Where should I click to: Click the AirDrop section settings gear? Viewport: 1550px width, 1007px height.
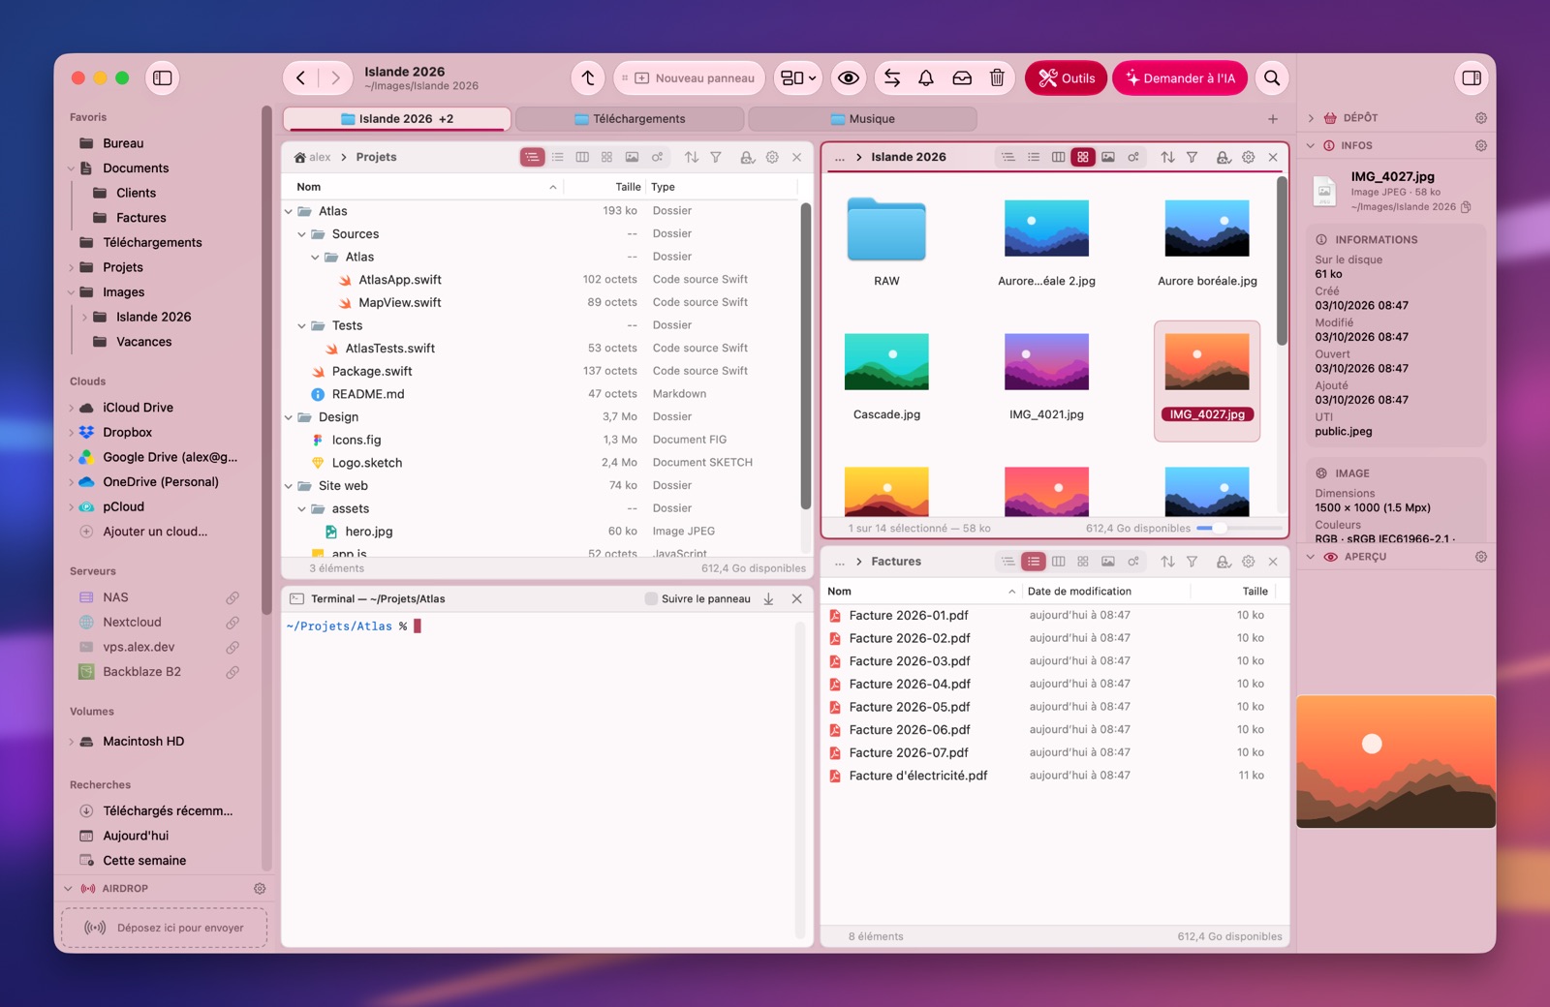click(x=260, y=889)
